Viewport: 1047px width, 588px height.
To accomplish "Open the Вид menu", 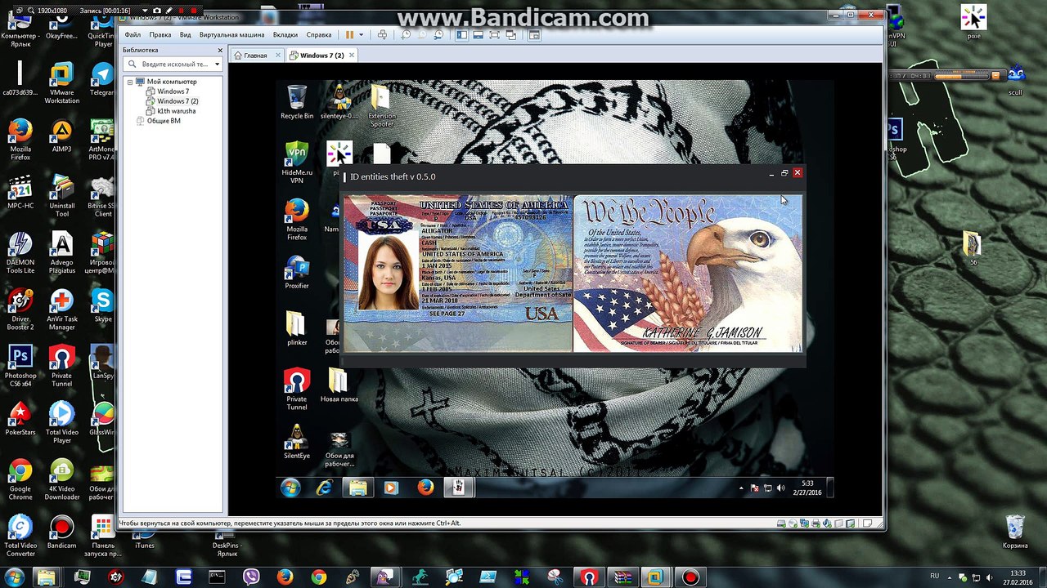I will coord(186,35).
